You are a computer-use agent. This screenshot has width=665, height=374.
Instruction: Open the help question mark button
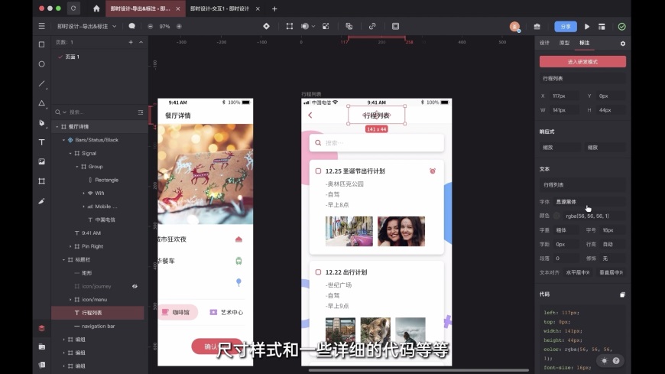(x=616, y=361)
